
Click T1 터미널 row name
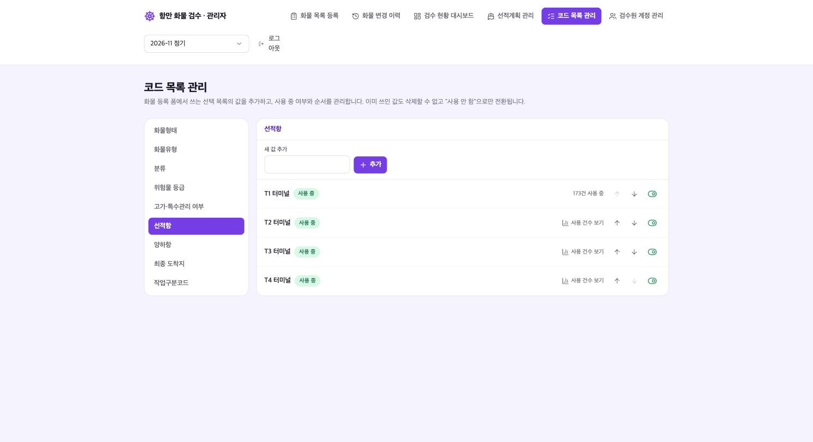pyautogui.click(x=277, y=194)
